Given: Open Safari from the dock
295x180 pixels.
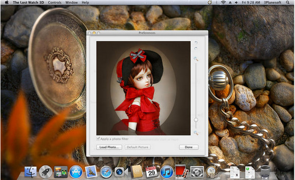Looking at the screenshot, I should coord(106,172).
